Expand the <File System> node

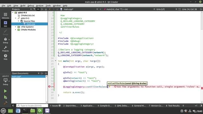(x=16, y=27)
